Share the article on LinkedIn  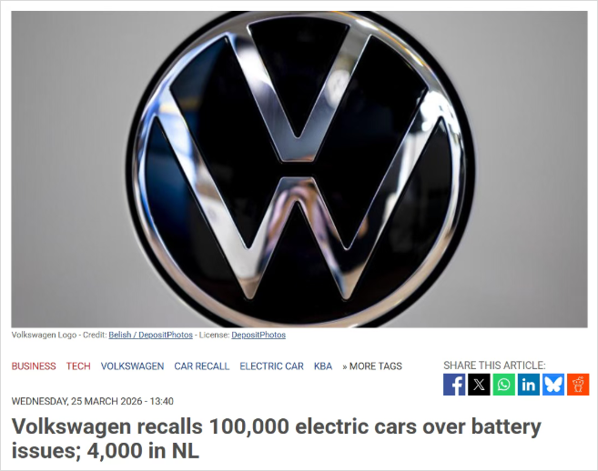coord(528,385)
